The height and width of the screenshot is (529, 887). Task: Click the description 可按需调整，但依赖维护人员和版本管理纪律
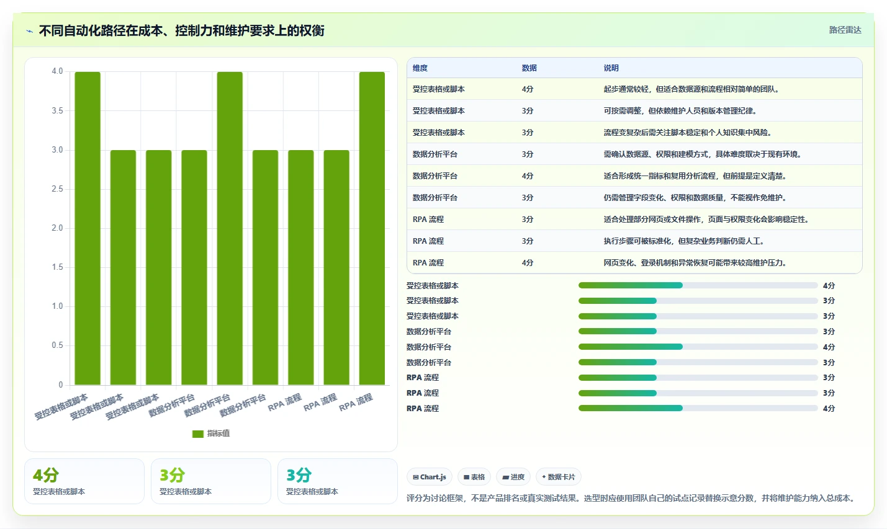coord(680,111)
